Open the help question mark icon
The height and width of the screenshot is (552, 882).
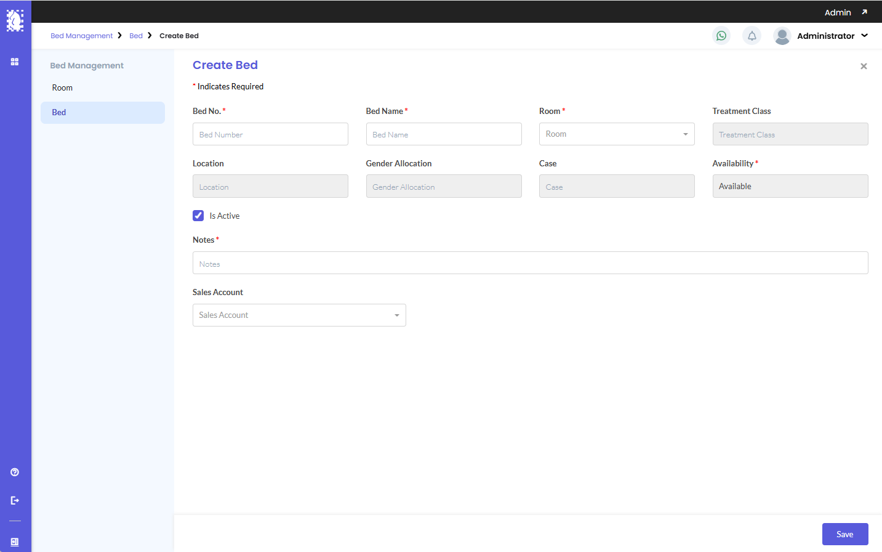tap(15, 472)
